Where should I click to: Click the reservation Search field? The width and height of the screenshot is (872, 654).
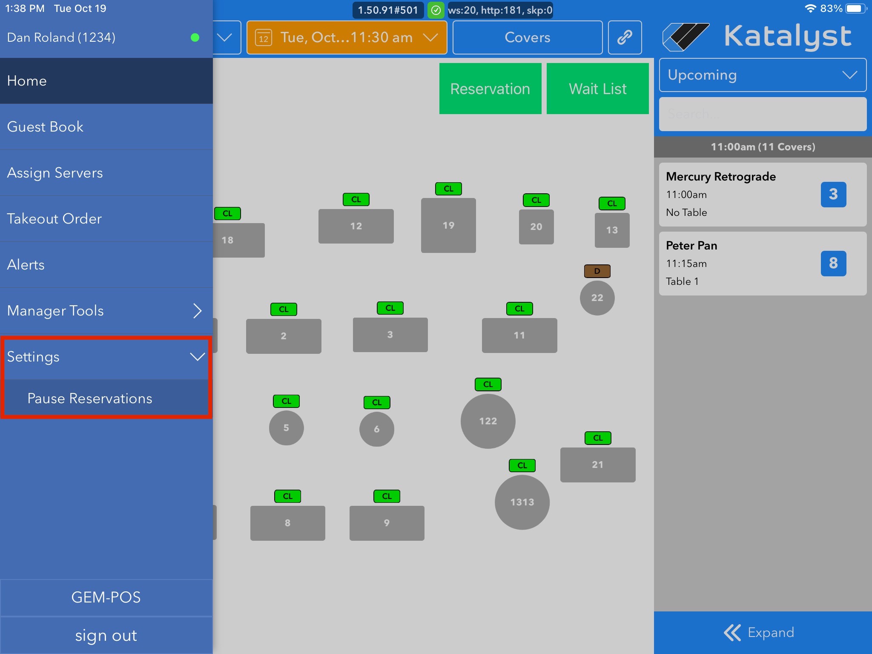point(762,114)
